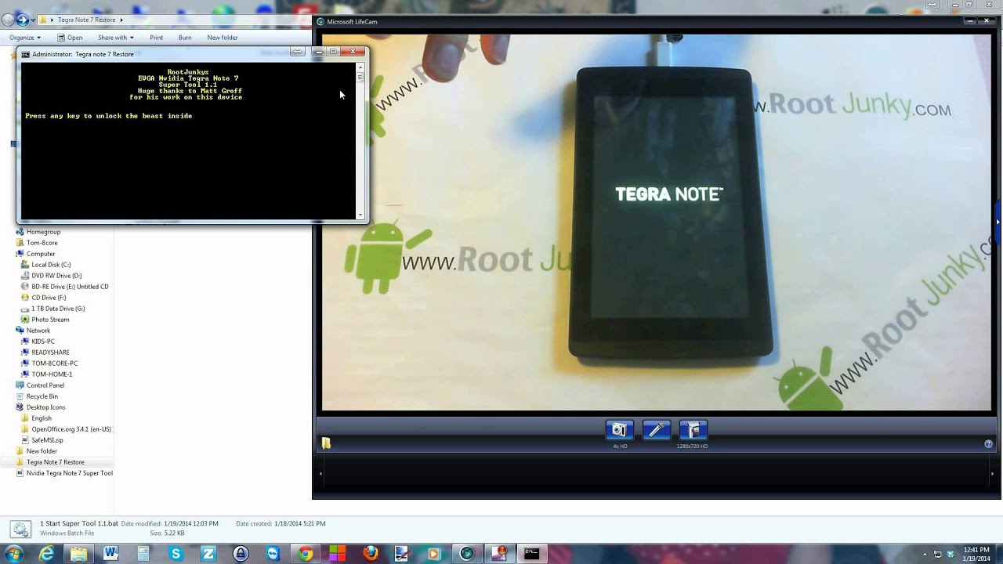This screenshot has height=564, width=1003.
Task: Open the Share with dropdown
Action: (115, 38)
